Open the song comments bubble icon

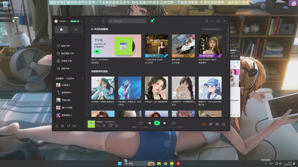110,126
